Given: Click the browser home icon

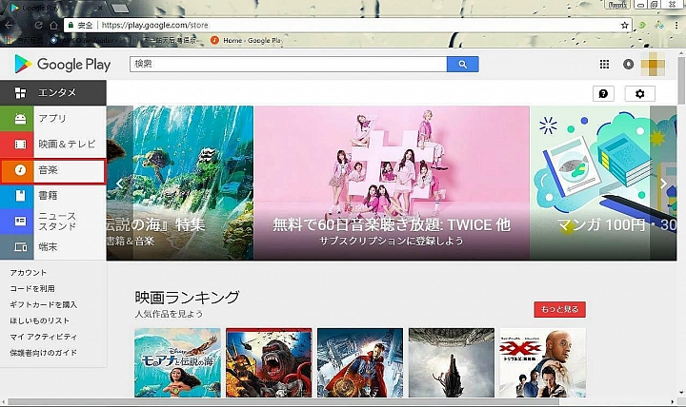Looking at the screenshot, I should 53,26.
